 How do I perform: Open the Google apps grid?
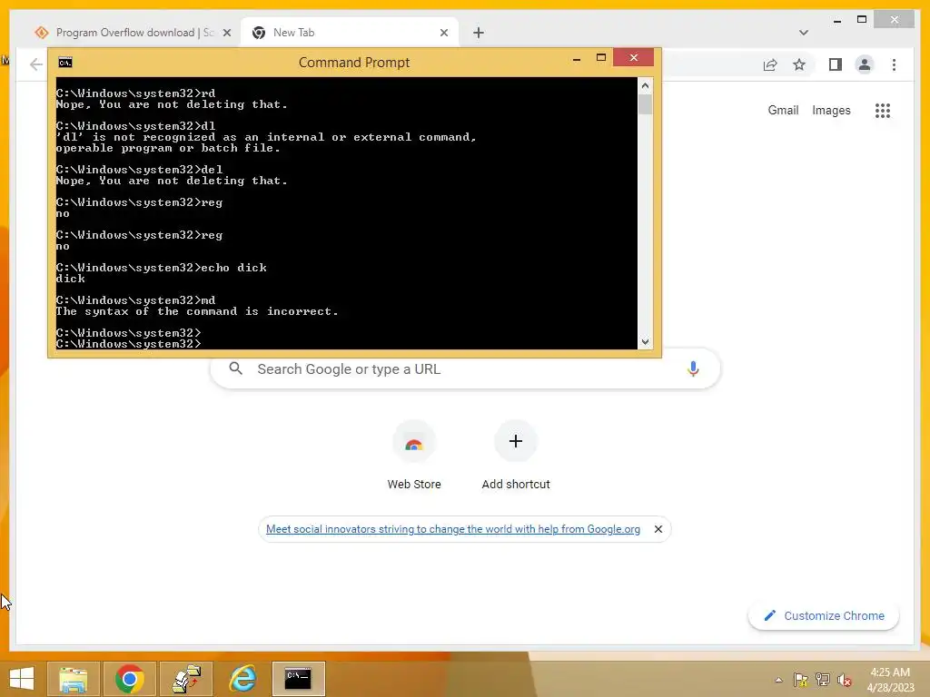[883, 110]
